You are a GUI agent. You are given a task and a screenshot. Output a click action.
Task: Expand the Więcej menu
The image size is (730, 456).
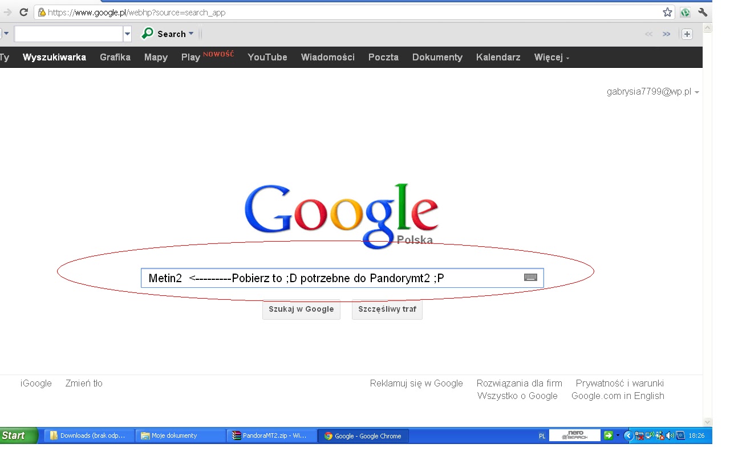pyautogui.click(x=551, y=57)
